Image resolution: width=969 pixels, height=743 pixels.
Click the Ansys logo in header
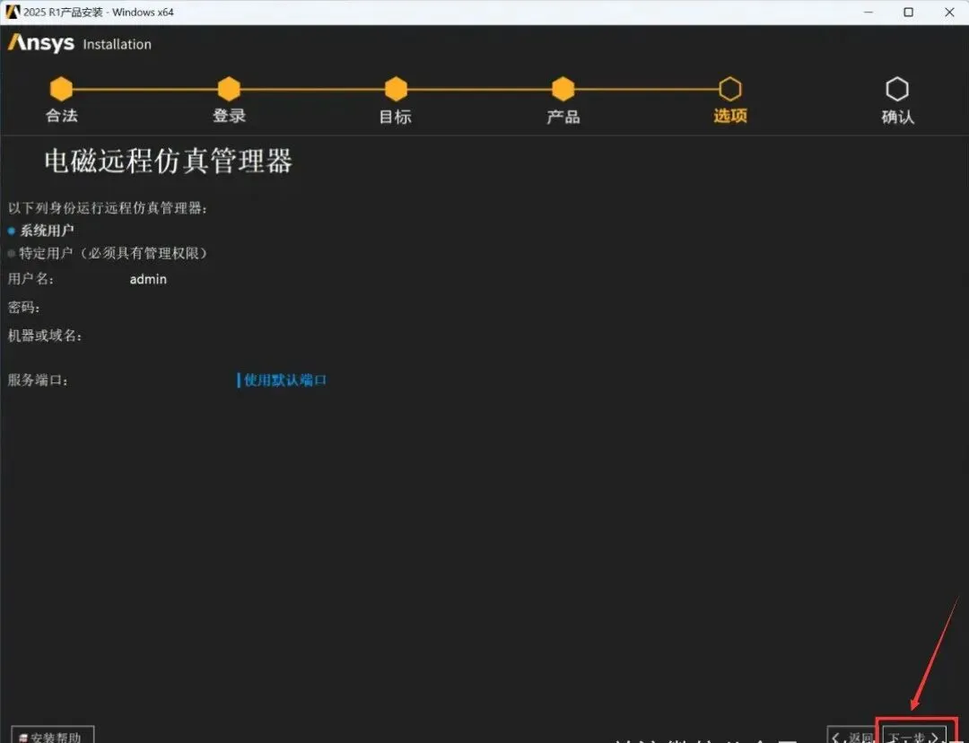(40, 43)
